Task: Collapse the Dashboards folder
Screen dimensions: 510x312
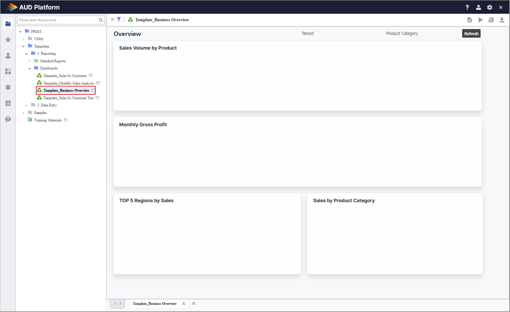Action: tap(30, 68)
